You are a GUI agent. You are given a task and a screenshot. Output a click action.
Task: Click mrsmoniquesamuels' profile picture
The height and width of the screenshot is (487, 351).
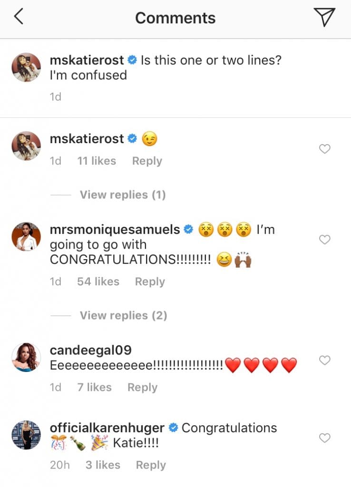(x=26, y=236)
